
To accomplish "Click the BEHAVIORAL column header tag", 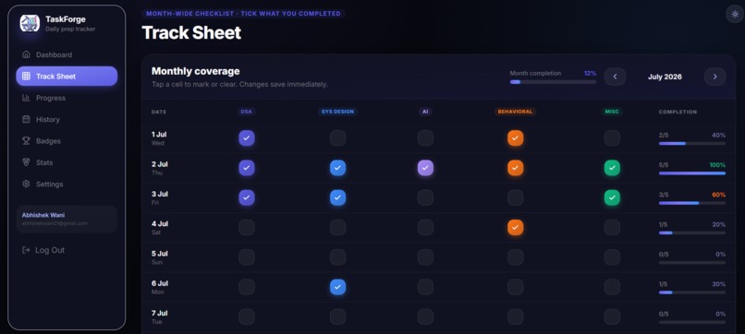I will pyautogui.click(x=516, y=112).
